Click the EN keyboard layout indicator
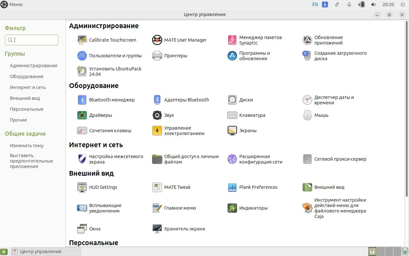 tap(315, 4)
